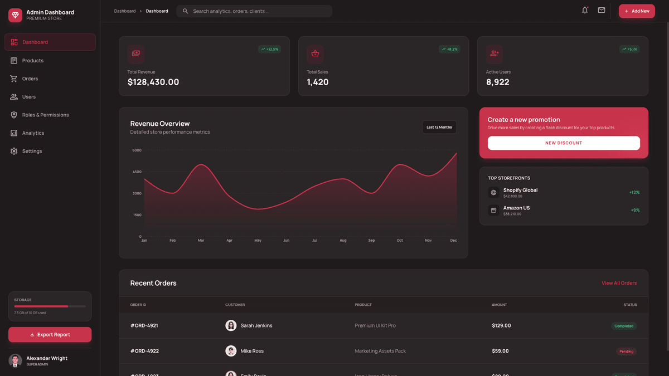The image size is (669, 376).
Task: Open the Status column filter in Recent Orders
Action: click(x=630, y=305)
